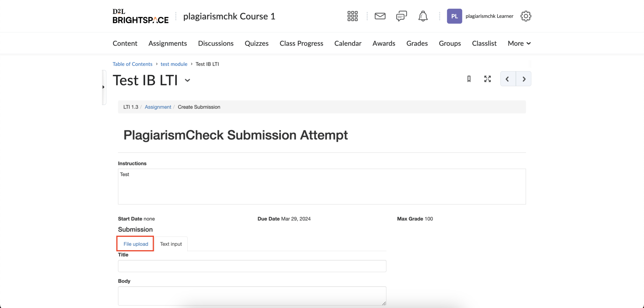Enter fullscreen view of the topic
The image size is (644, 308).
click(x=487, y=79)
